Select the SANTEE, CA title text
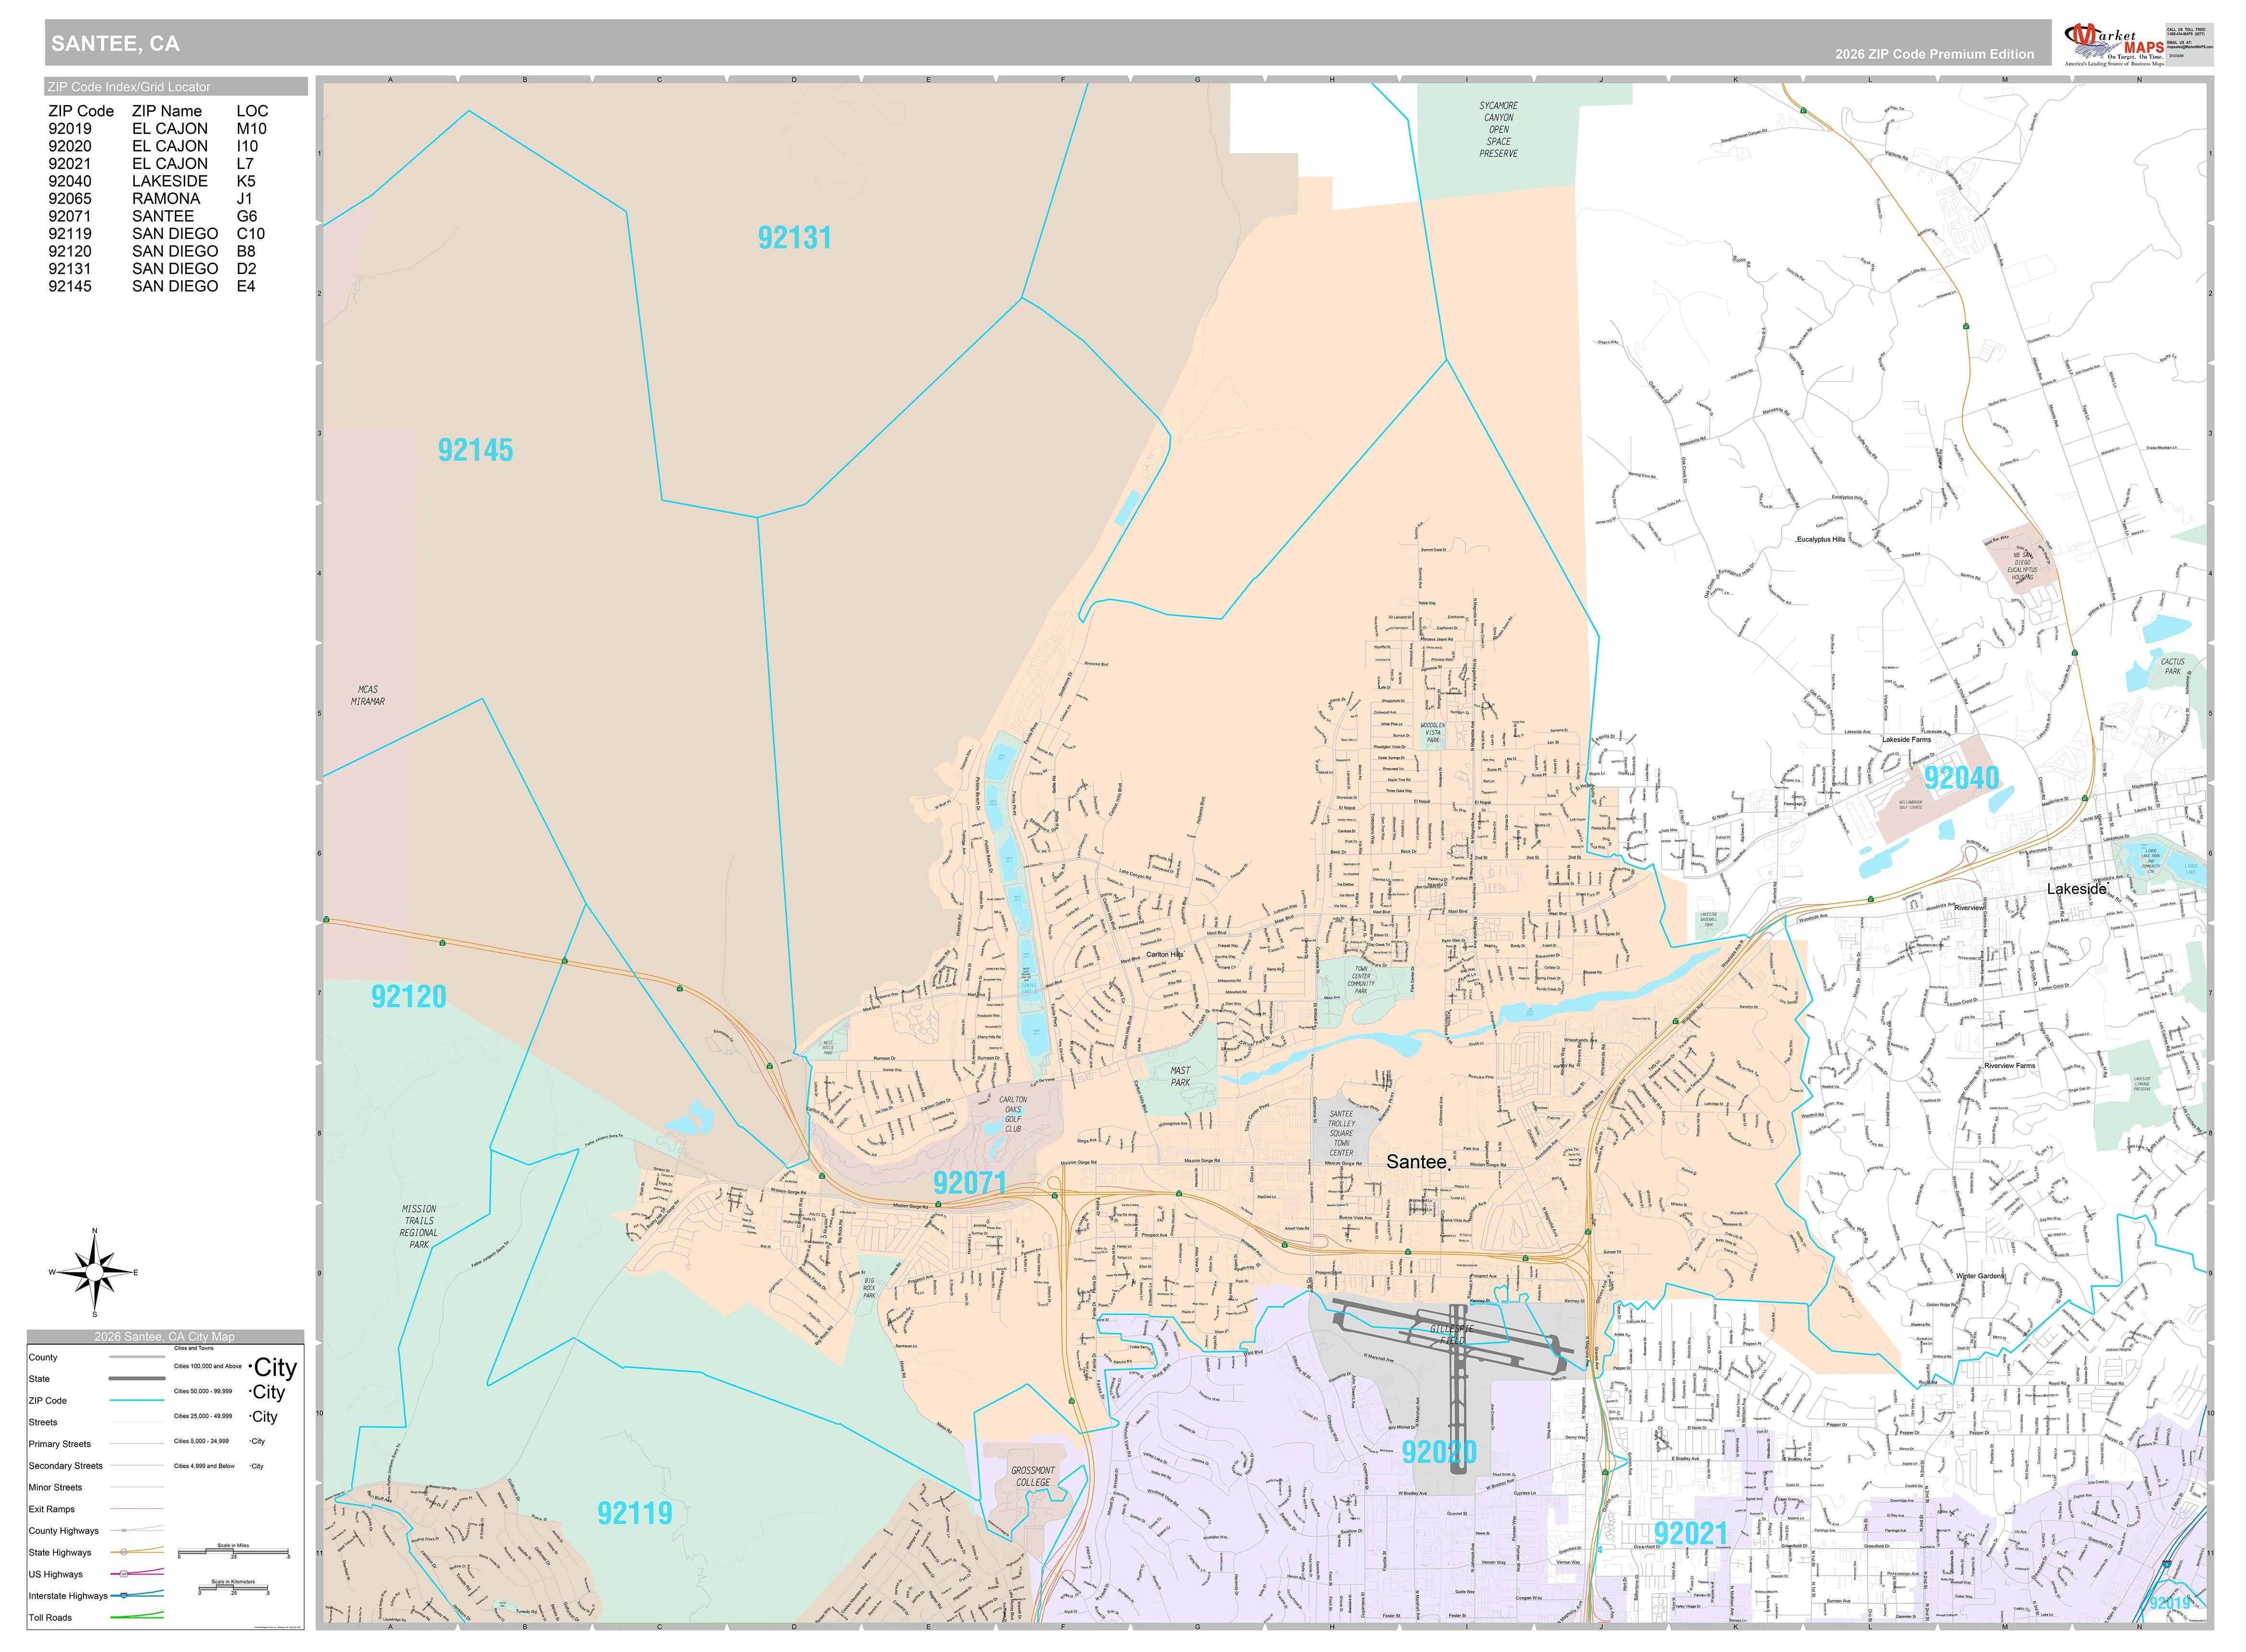This screenshot has width=2246, height=1652. pyautogui.click(x=115, y=44)
